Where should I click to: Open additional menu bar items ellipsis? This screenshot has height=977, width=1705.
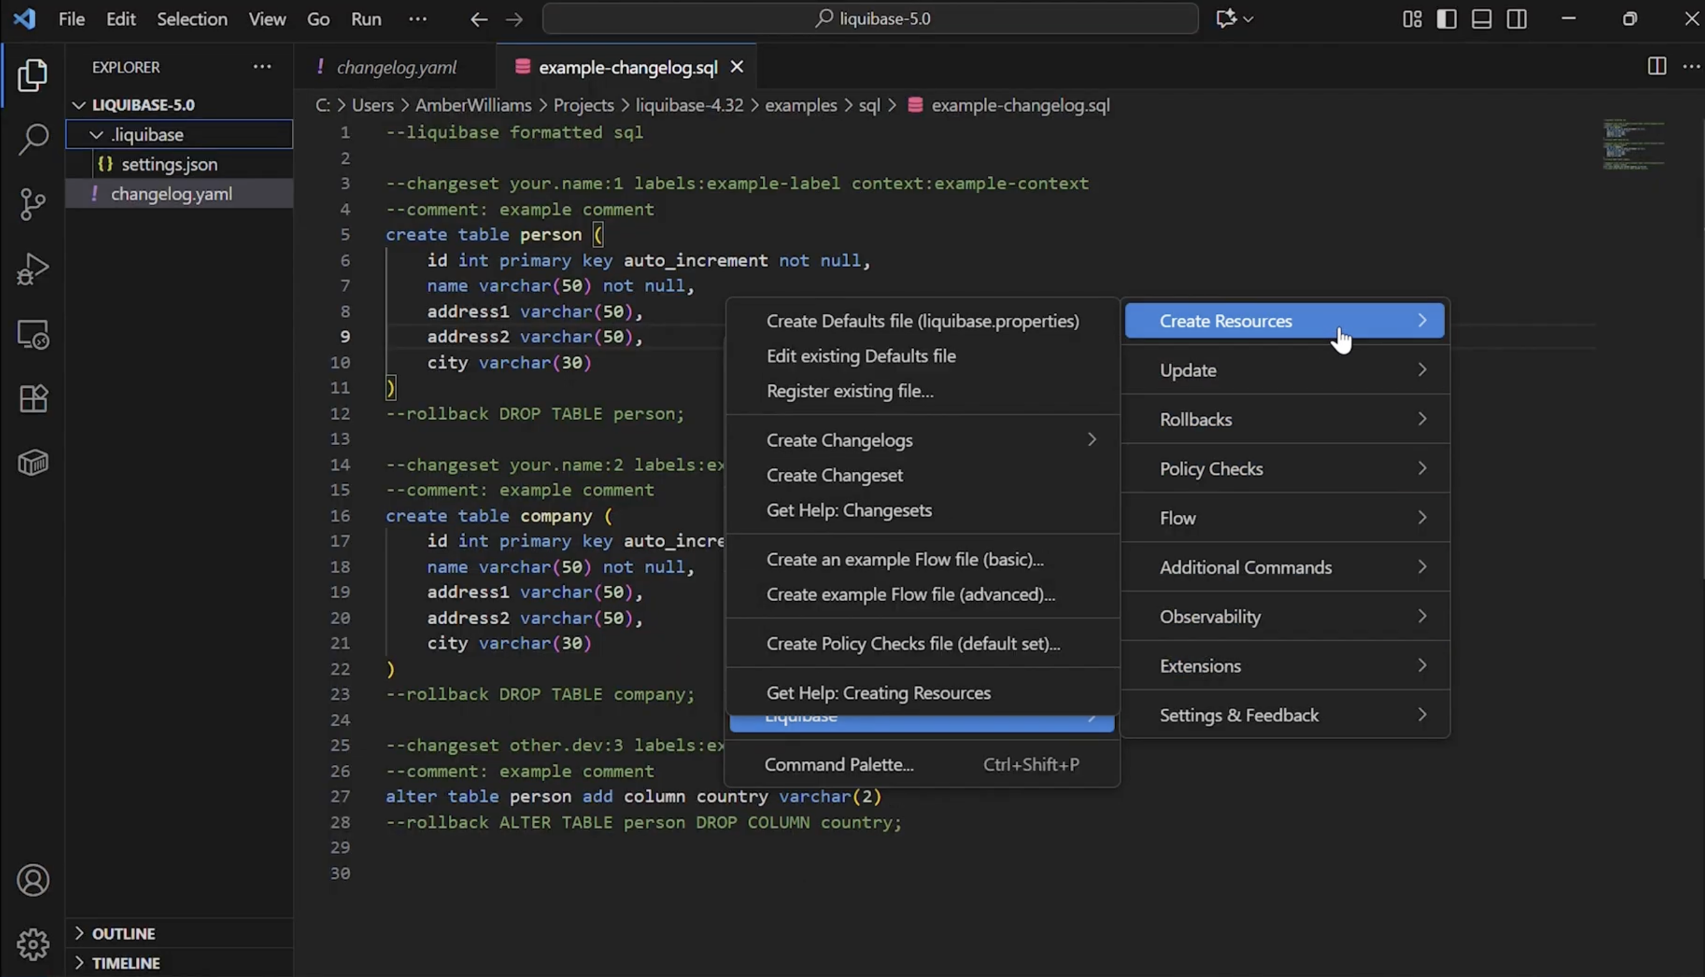click(417, 19)
